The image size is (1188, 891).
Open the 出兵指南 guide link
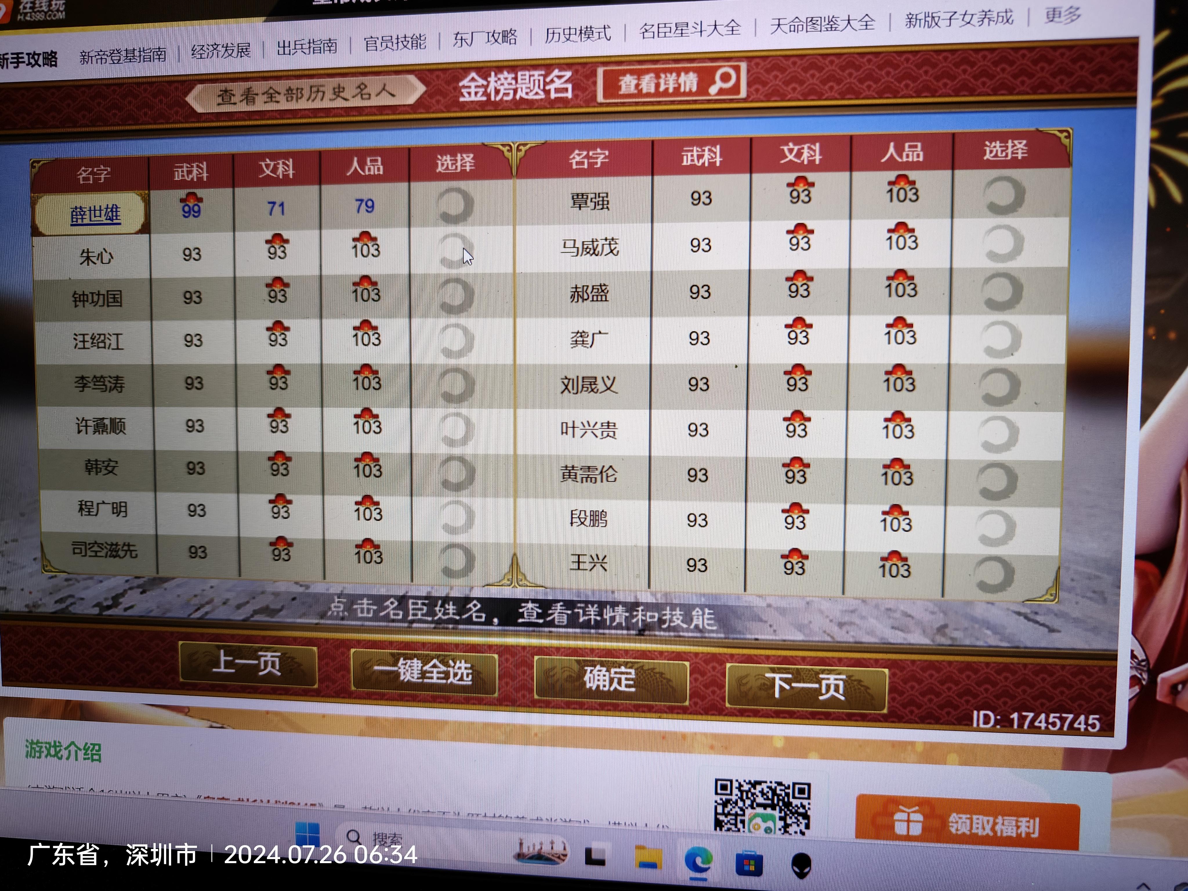coord(307,47)
